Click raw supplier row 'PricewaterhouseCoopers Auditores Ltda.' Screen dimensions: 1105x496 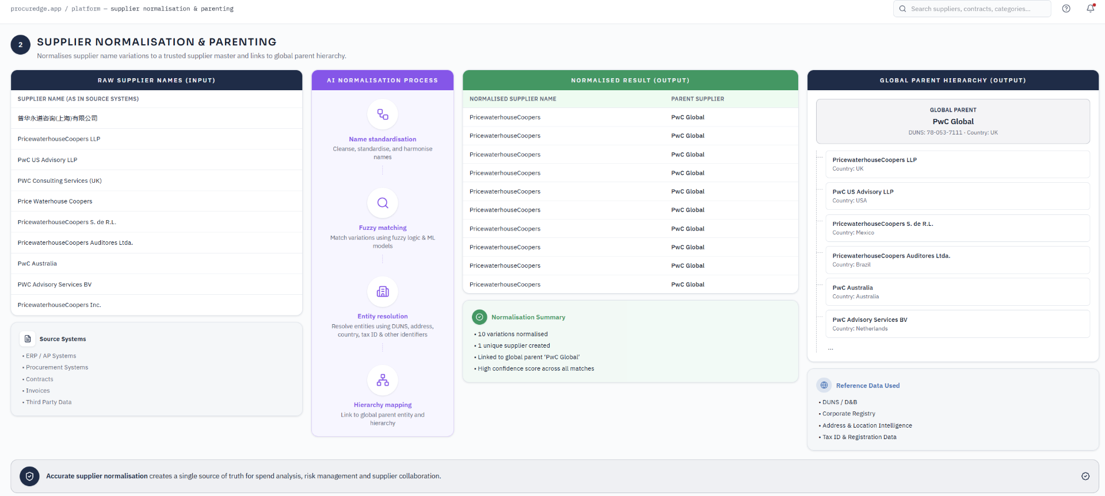(157, 243)
